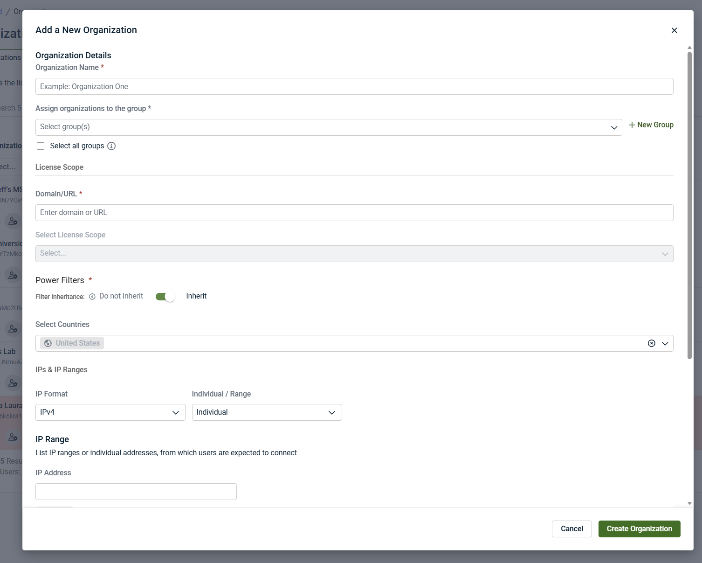Click the Domain/URL input field
Screen dimensions: 702x563
[354, 213]
